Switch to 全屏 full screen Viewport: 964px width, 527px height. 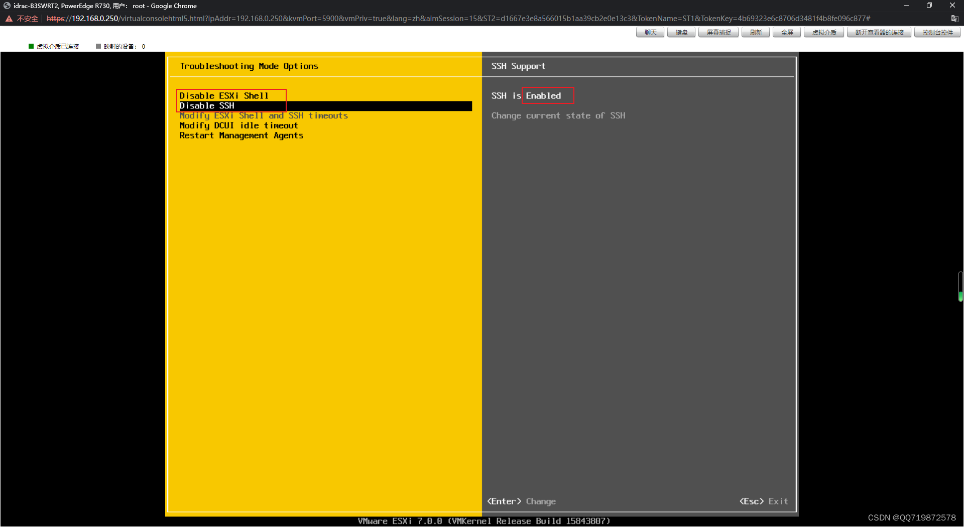click(x=787, y=33)
